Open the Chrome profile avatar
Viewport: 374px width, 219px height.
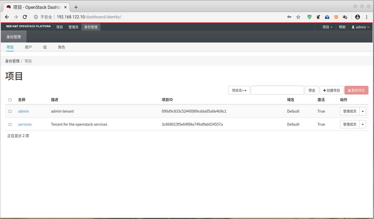point(358,17)
